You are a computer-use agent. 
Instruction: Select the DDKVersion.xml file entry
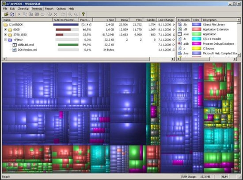tap(27, 50)
